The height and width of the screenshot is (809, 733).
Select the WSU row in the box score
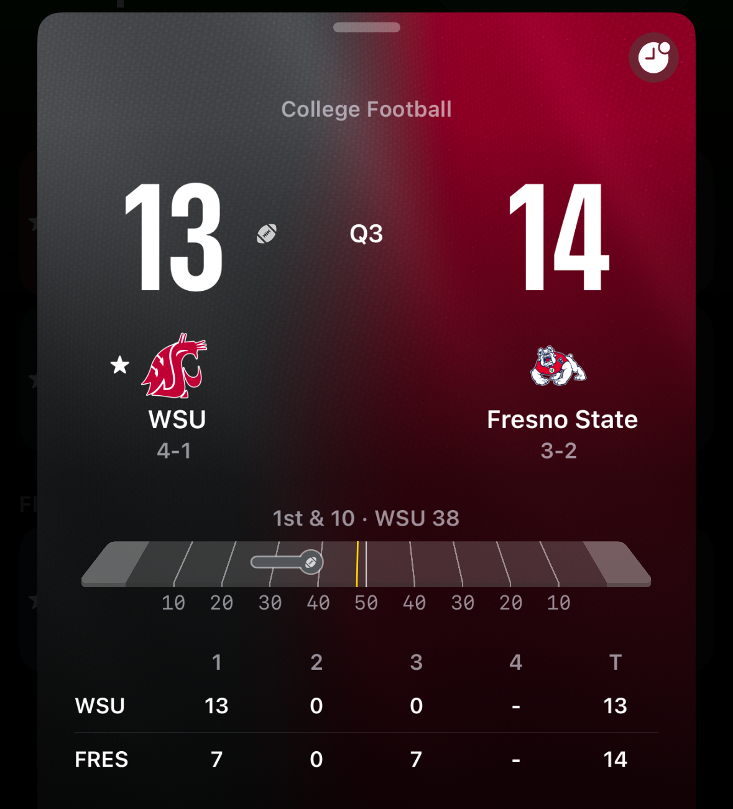[366, 706]
